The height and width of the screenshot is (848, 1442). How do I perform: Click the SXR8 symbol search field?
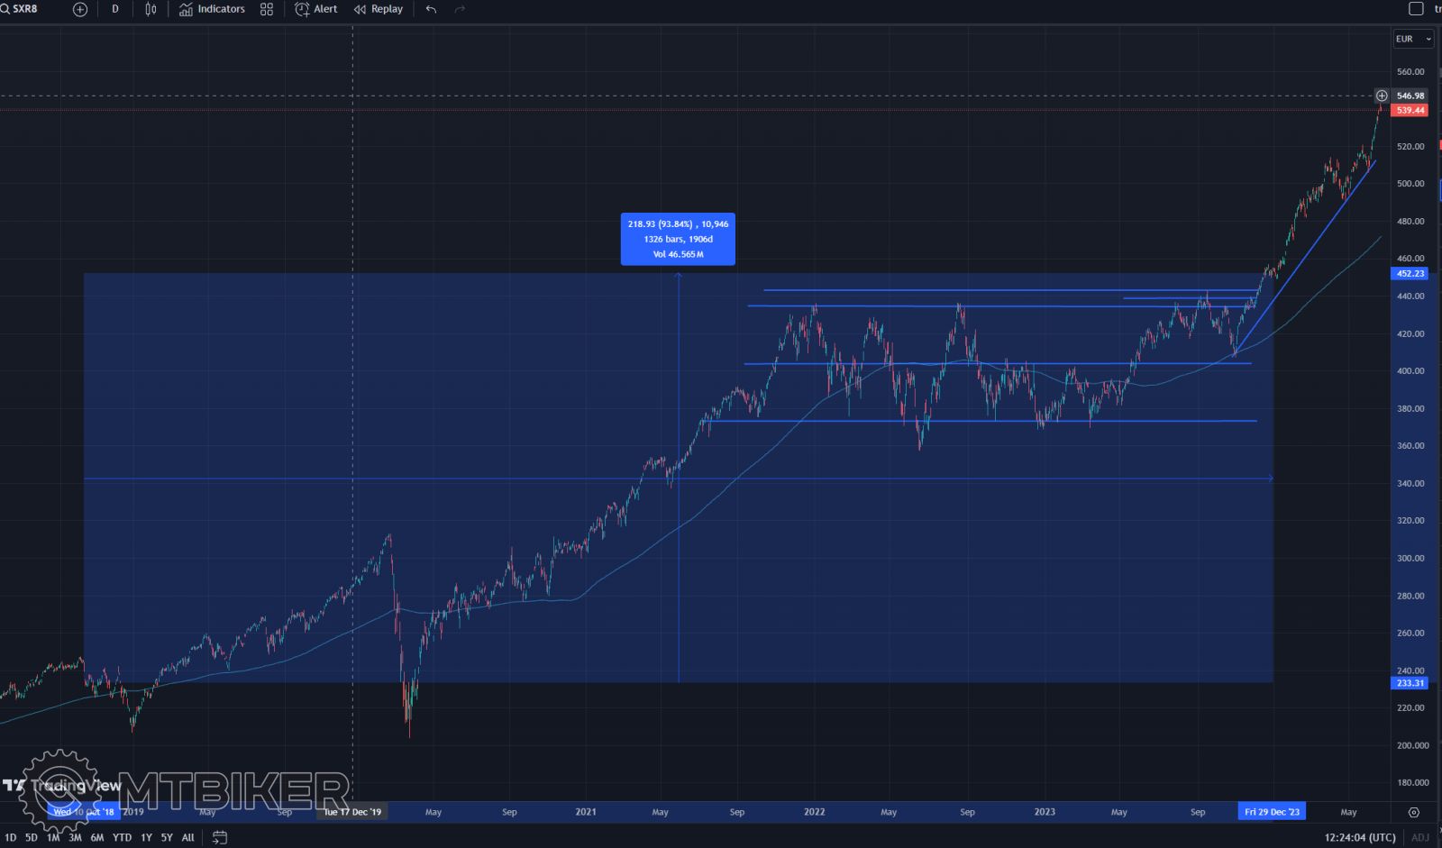23,9
